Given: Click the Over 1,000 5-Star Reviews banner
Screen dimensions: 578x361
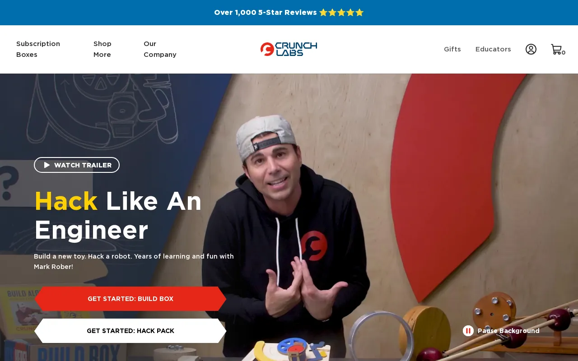Looking at the screenshot, I should click(289, 13).
